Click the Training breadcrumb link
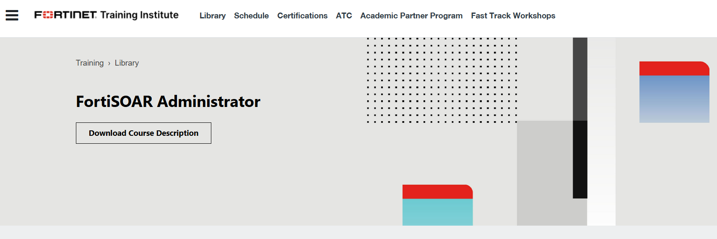Image resolution: width=717 pixels, height=239 pixels. click(x=90, y=63)
